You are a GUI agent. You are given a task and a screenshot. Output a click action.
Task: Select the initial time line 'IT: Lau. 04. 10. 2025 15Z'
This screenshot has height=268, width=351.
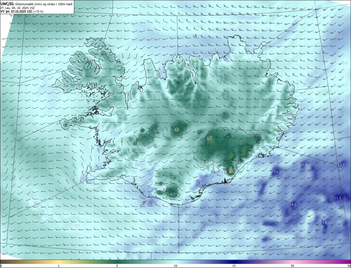(x=18, y=8)
